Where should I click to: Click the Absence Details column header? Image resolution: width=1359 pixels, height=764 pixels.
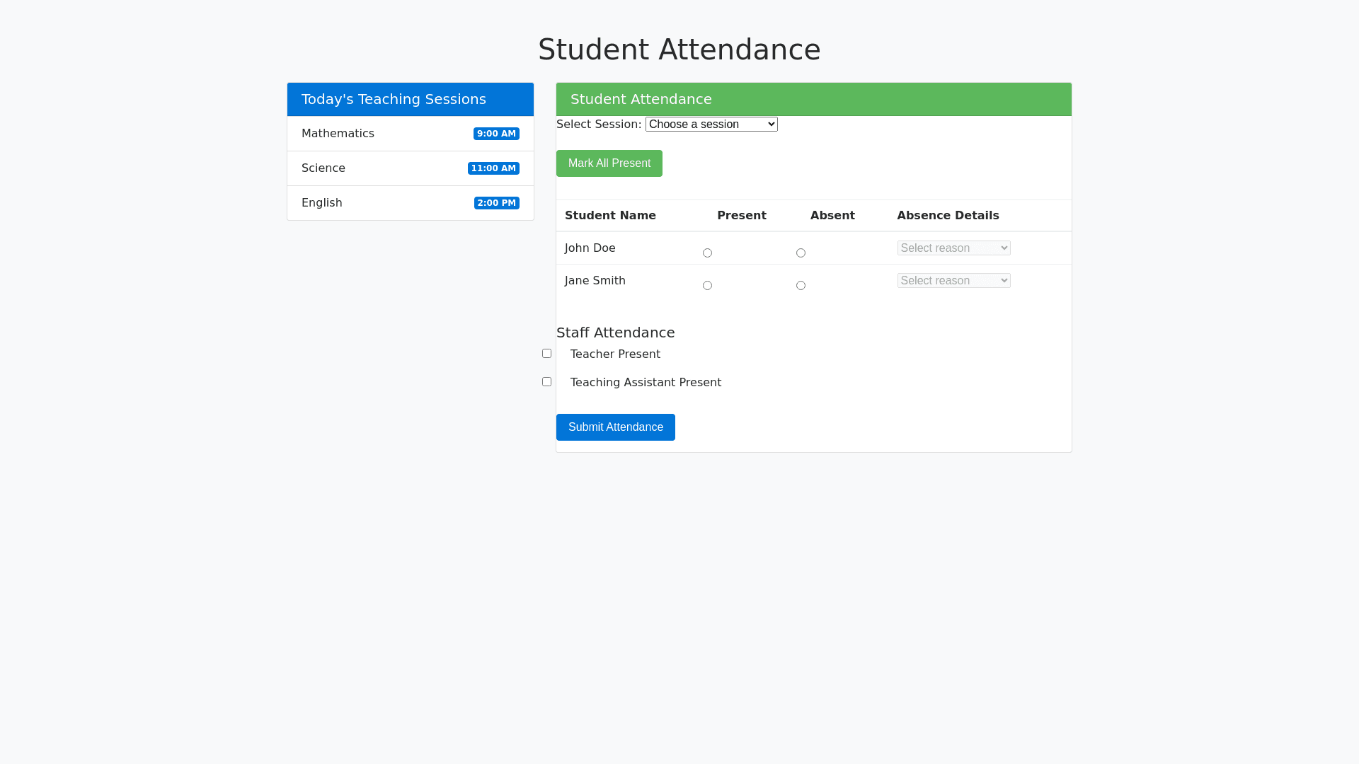948,216
